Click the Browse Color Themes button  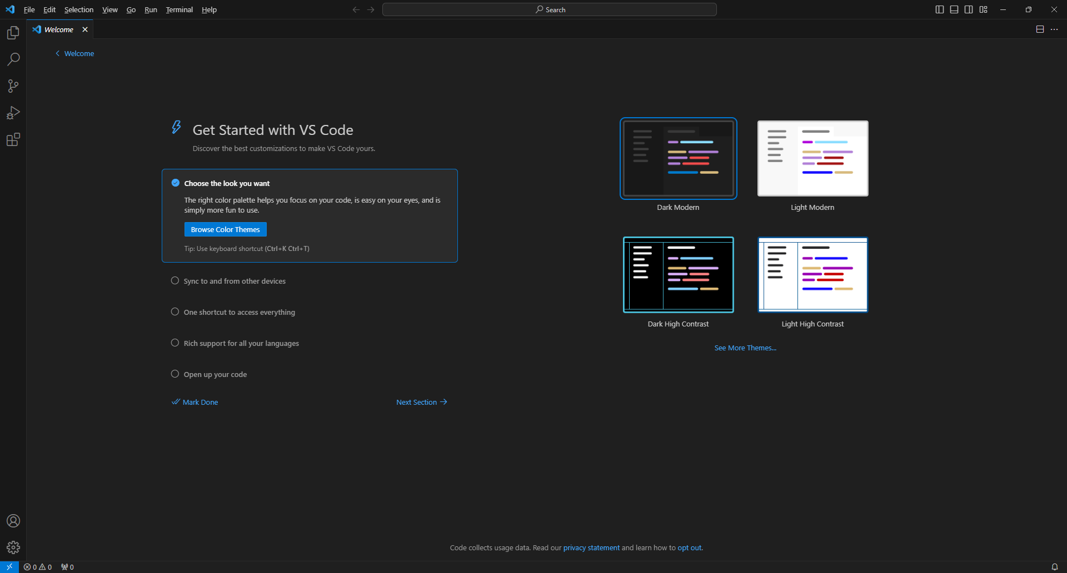pyautogui.click(x=225, y=229)
